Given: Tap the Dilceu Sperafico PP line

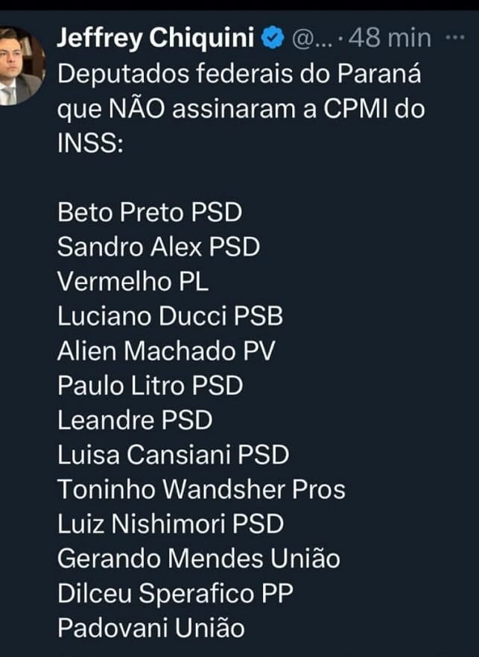Looking at the screenshot, I should pos(175,594).
